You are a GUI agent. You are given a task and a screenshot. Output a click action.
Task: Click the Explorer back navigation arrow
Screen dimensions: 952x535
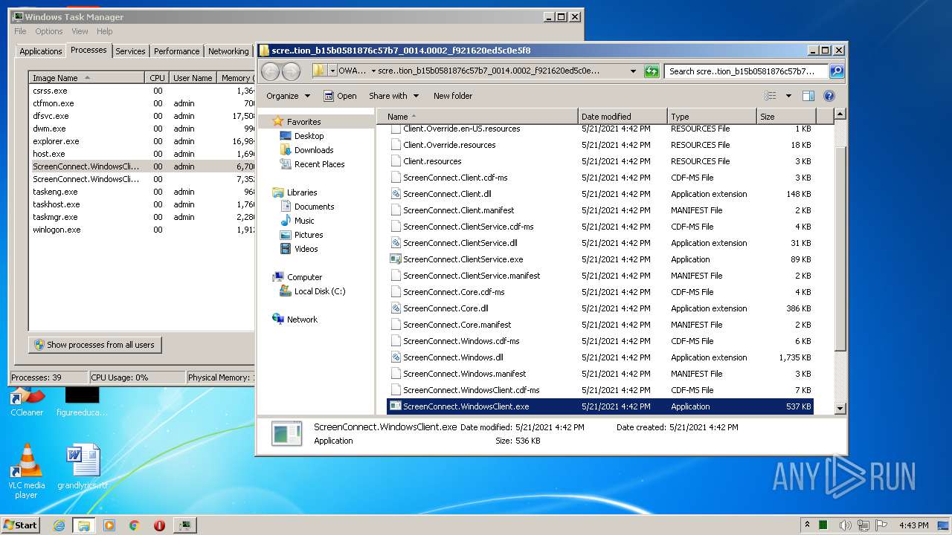click(x=270, y=71)
